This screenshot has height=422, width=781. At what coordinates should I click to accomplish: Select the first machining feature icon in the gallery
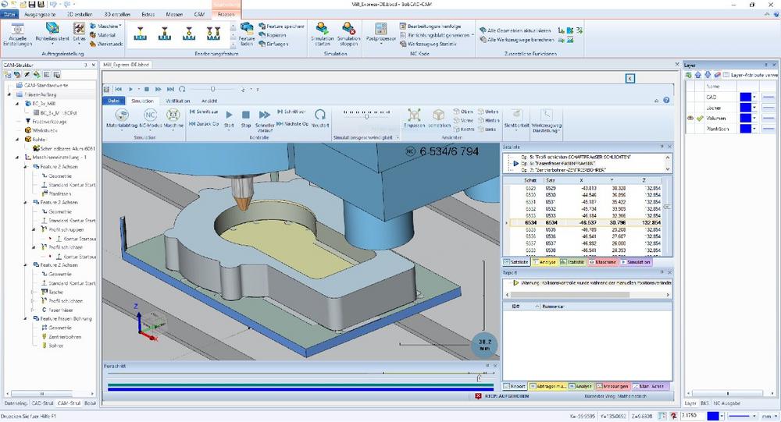coord(140,34)
